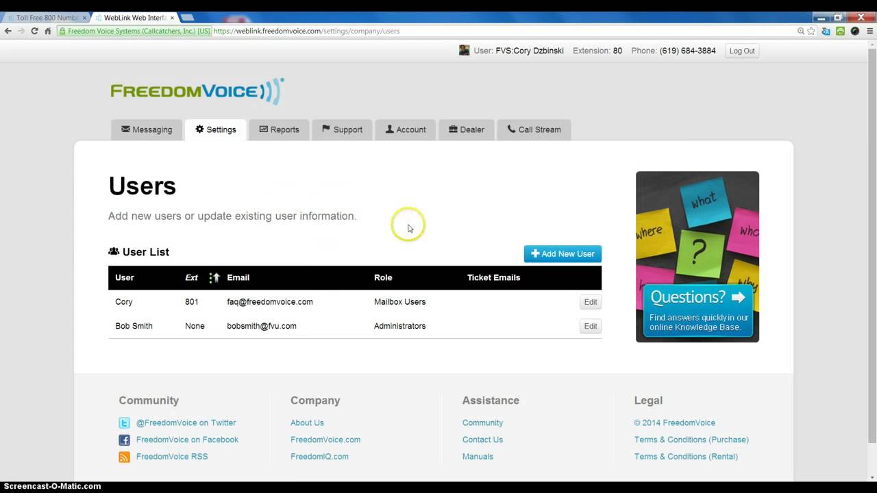Open the Manuals link

(478, 457)
